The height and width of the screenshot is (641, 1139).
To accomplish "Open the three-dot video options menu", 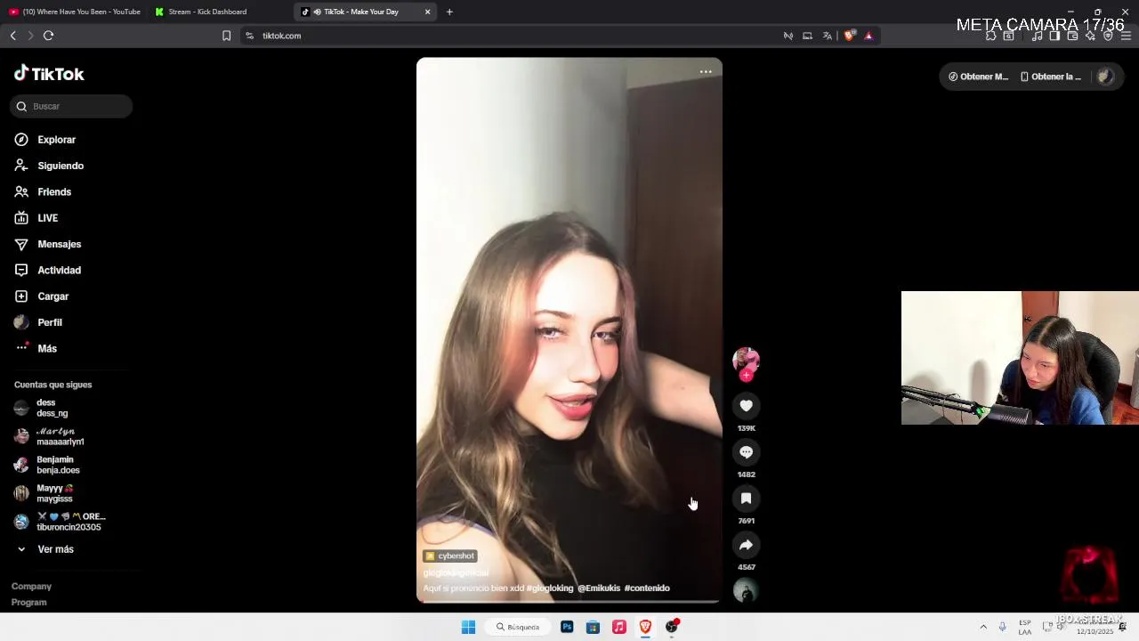I will coord(706,72).
